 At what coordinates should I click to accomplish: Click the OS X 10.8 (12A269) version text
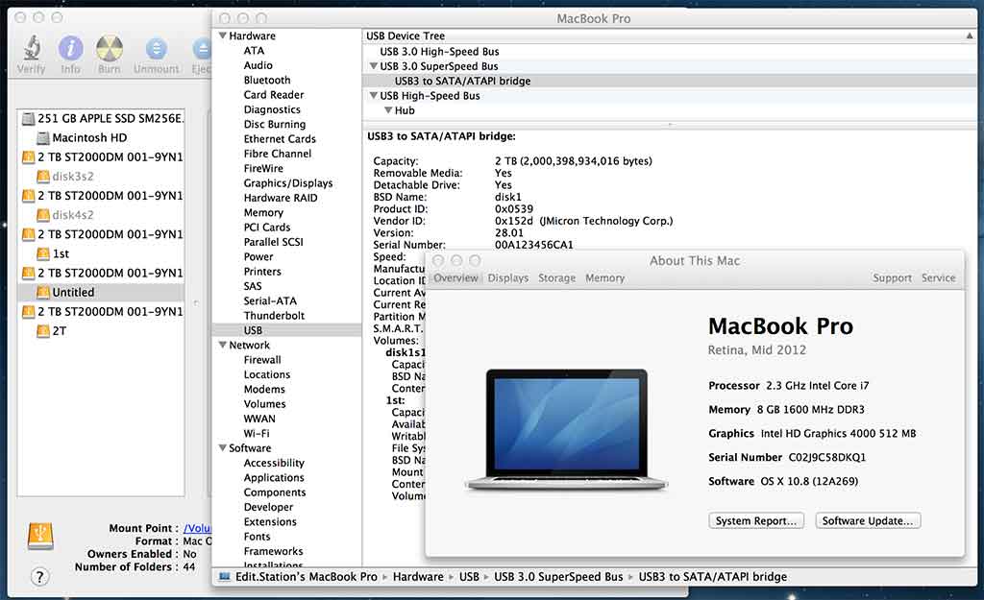pyautogui.click(x=809, y=481)
